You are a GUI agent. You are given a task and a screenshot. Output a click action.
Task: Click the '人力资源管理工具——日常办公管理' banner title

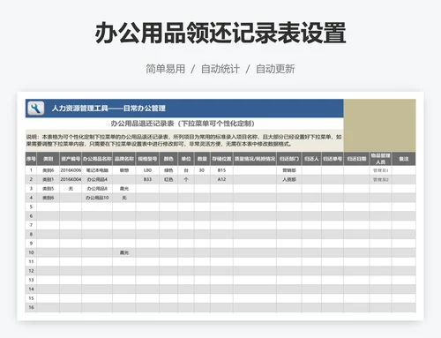click(x=108, y=109)
